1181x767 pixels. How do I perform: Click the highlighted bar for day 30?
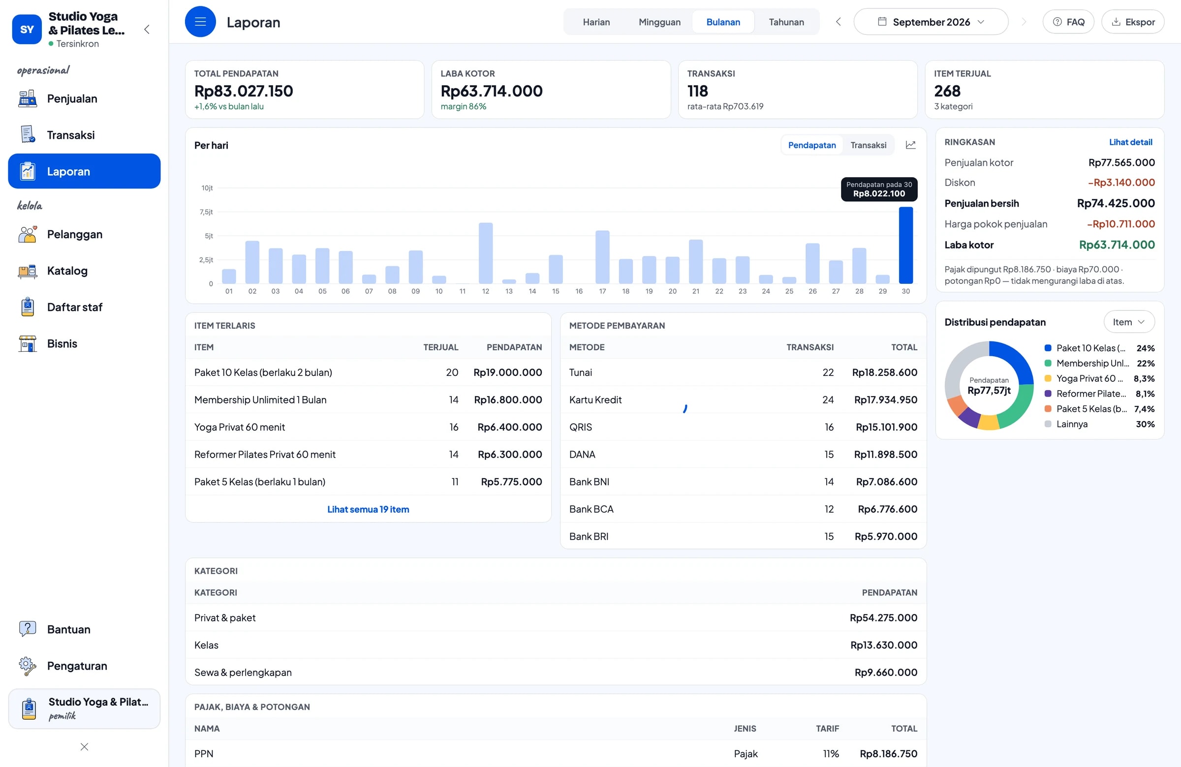pos(905,245)
